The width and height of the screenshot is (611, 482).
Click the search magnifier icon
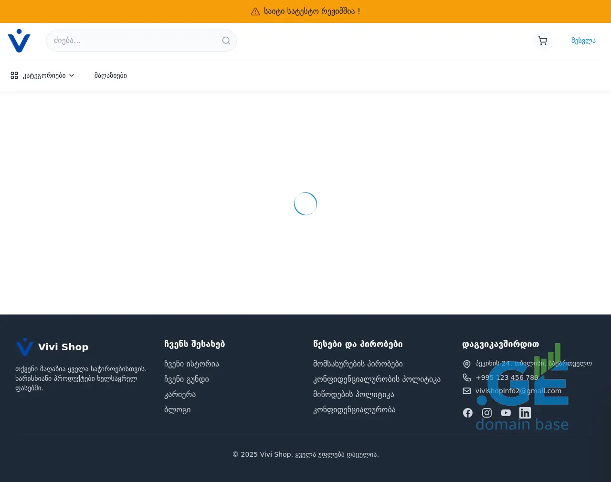tap(226, 41)
